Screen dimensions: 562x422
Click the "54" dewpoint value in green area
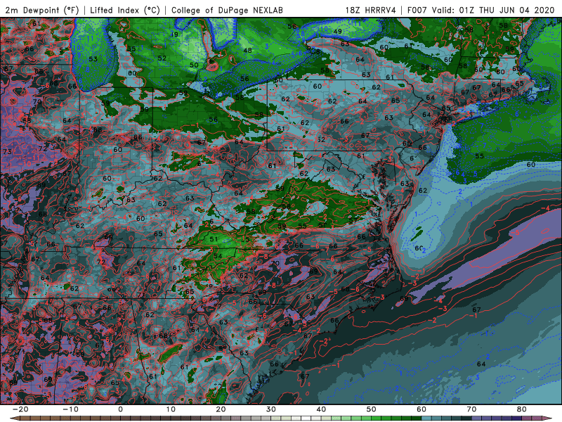(218, 256)
